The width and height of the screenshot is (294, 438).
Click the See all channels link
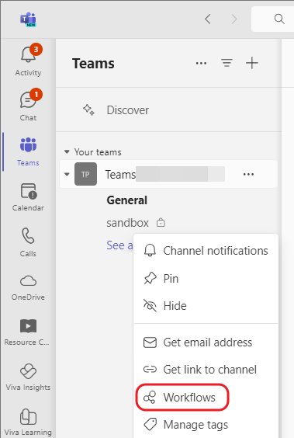pyautogui.click(x=119, y=245)
